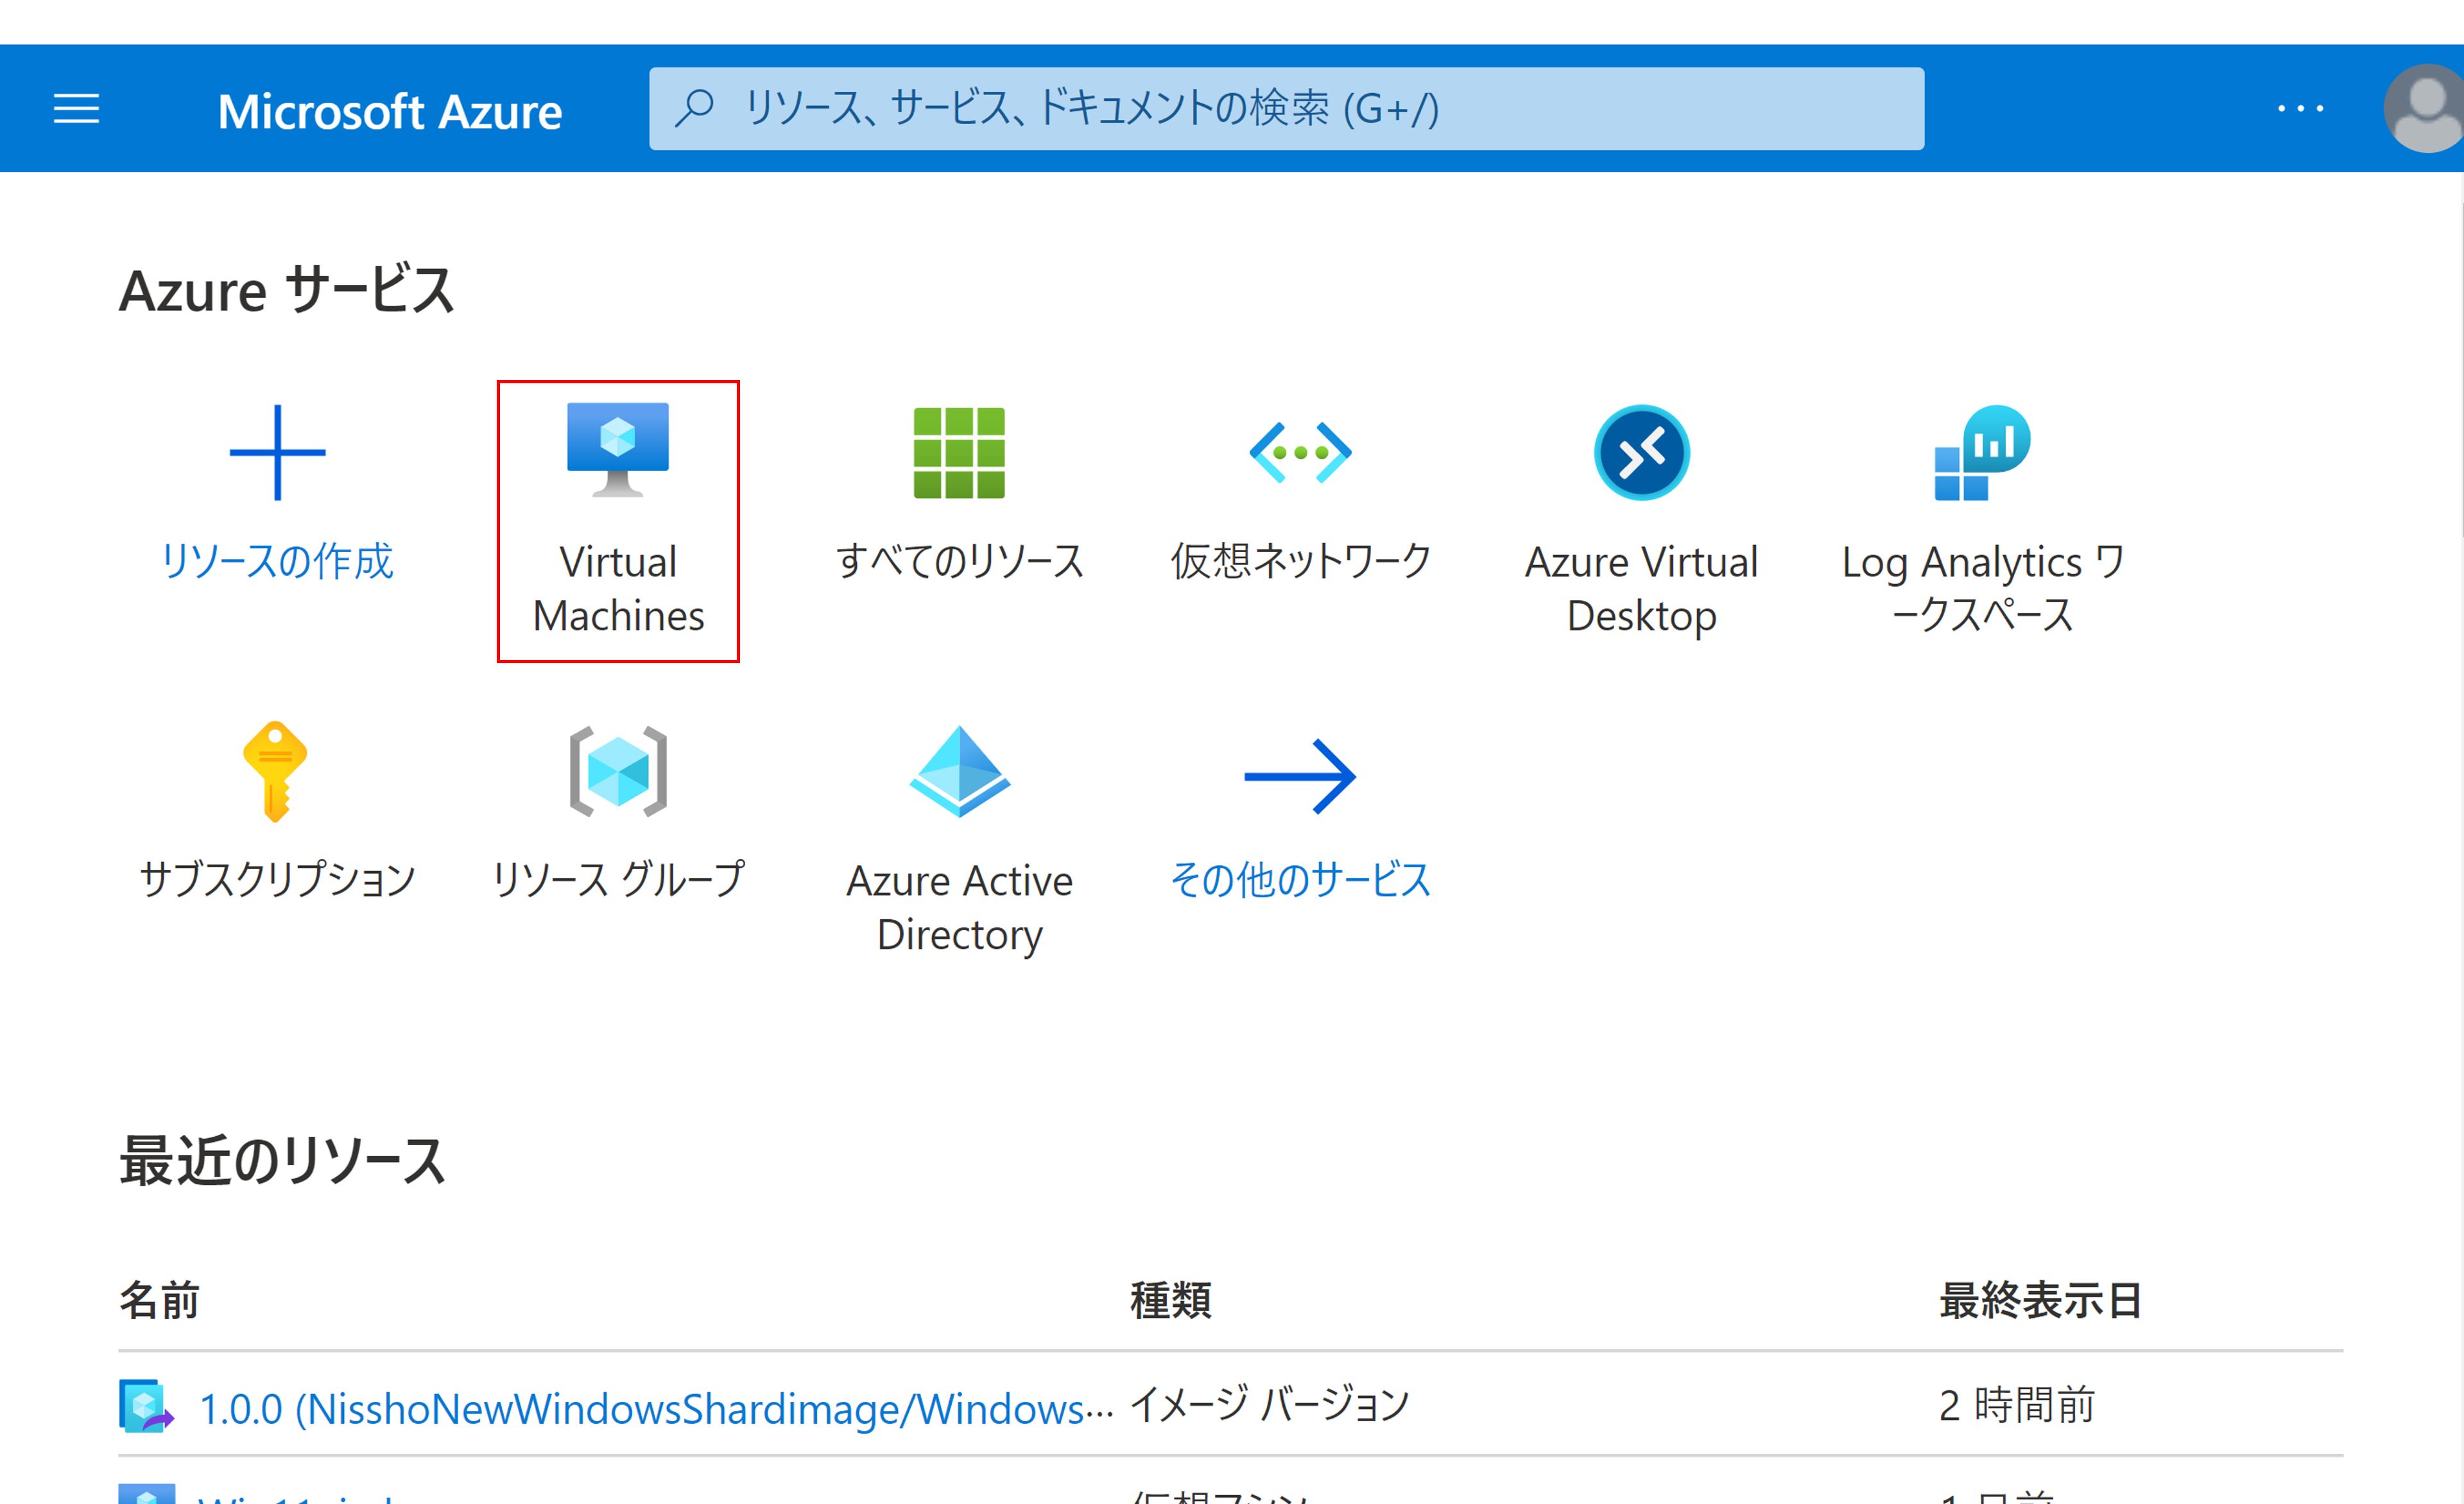Open the user account avatar
This screenshot has width=2464, height=1504.
2426,109
